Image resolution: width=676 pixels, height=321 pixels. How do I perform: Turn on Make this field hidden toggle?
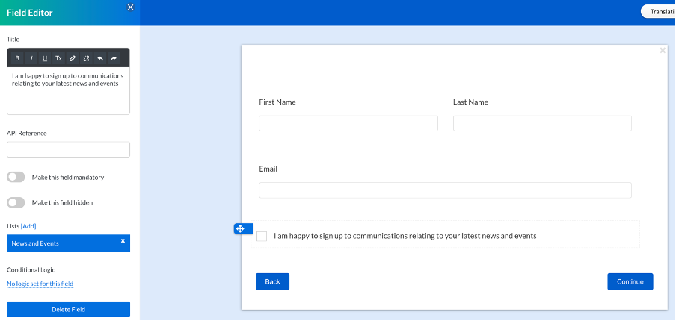(16, 202)
